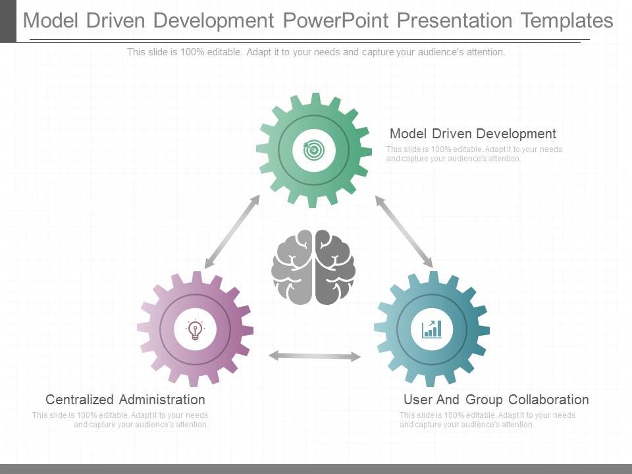
Task: Select the gray brain graphic in center
Action: click(x=313, y=267)
